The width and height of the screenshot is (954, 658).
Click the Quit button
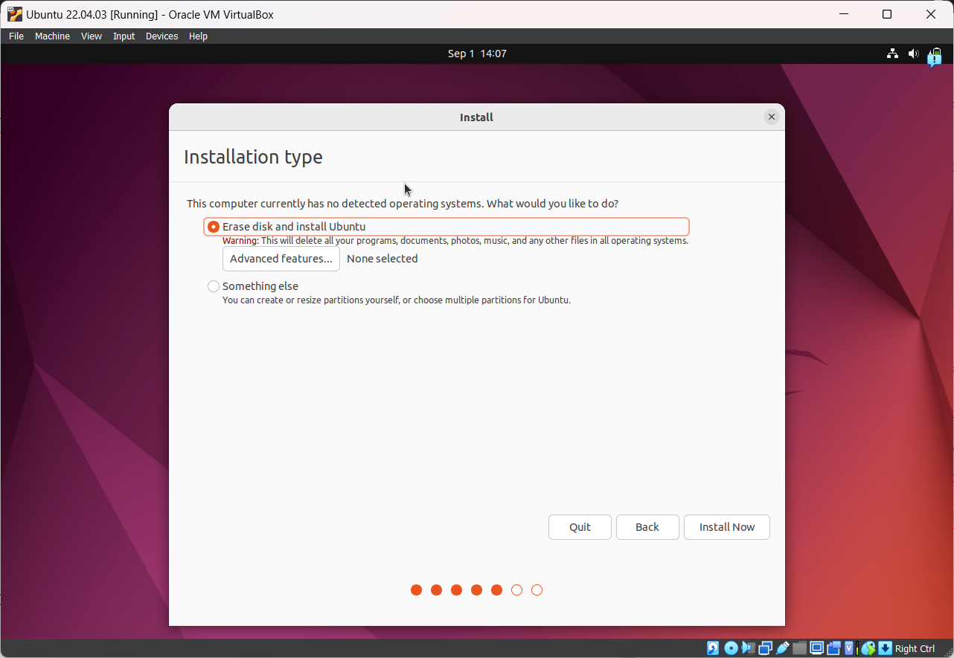[x=580, y=527]
